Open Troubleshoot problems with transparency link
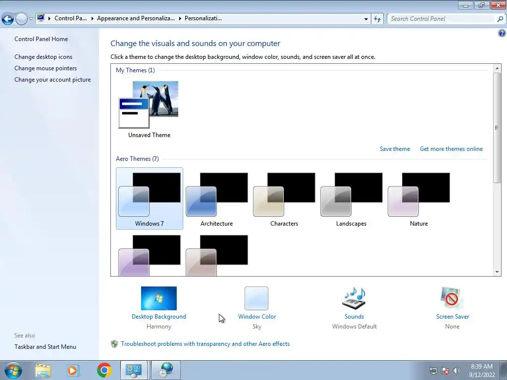Screen dimensions: 507x380 pyautogui.click(x=205, y=344)
